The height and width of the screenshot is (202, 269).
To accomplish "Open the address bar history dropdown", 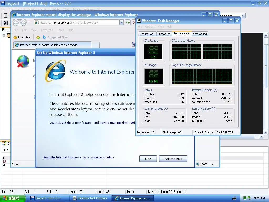I will coord(121,22).
